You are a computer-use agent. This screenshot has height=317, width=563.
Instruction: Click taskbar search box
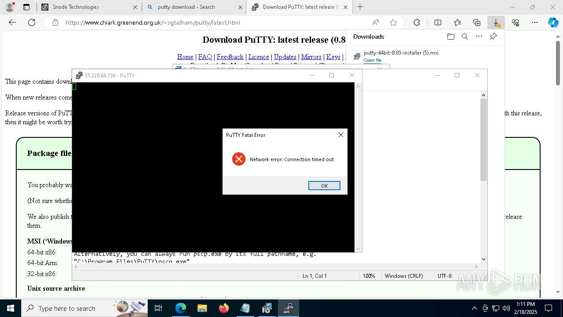click(84, 308)
